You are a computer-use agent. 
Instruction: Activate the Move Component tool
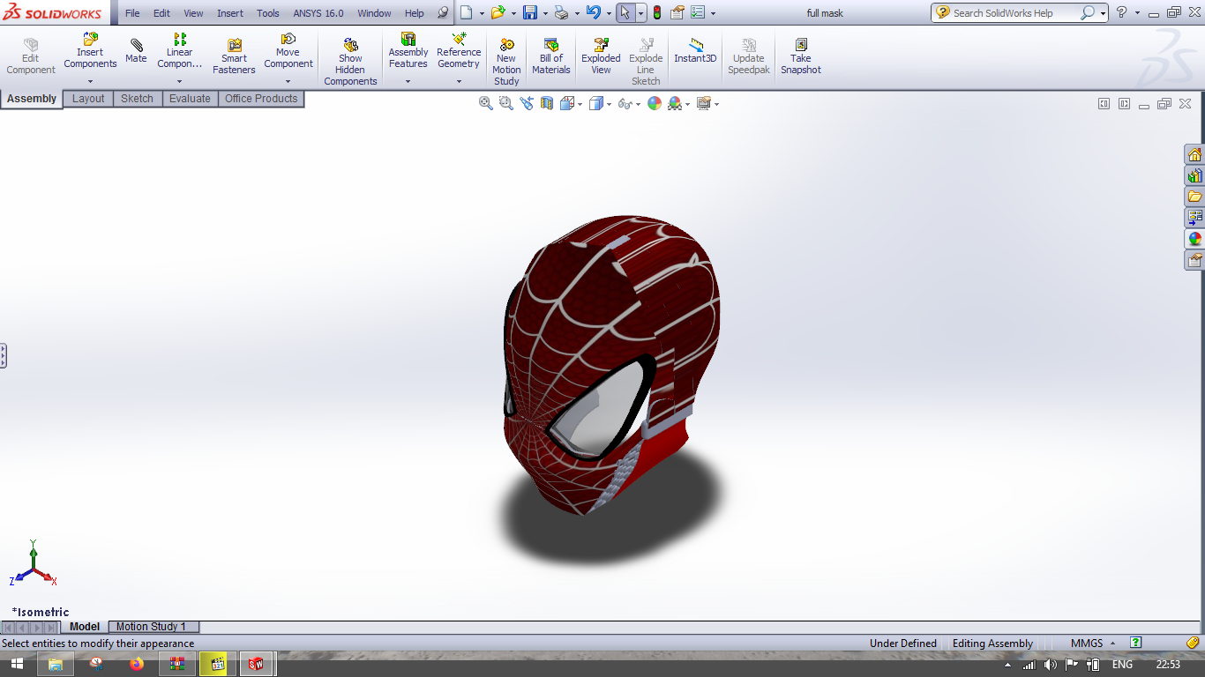[288, 50]
